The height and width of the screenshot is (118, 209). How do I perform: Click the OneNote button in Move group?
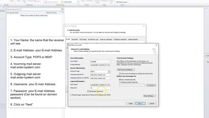pyautogui.click(x=90, y=1)
